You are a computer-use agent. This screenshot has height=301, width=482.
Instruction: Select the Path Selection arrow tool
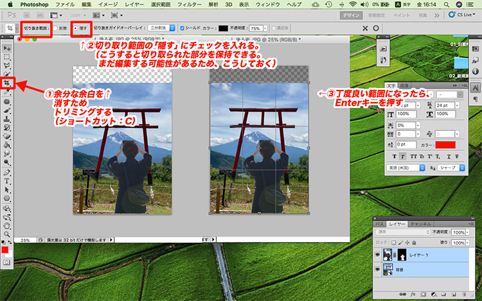[x=7, y=190]
